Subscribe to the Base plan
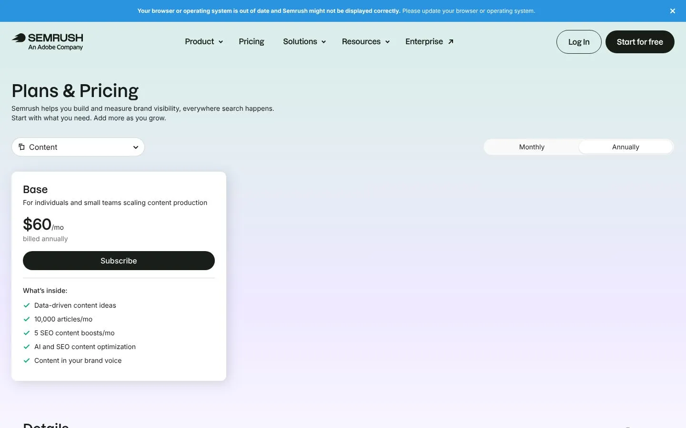 pyautogui.click(x=119, y=261)
